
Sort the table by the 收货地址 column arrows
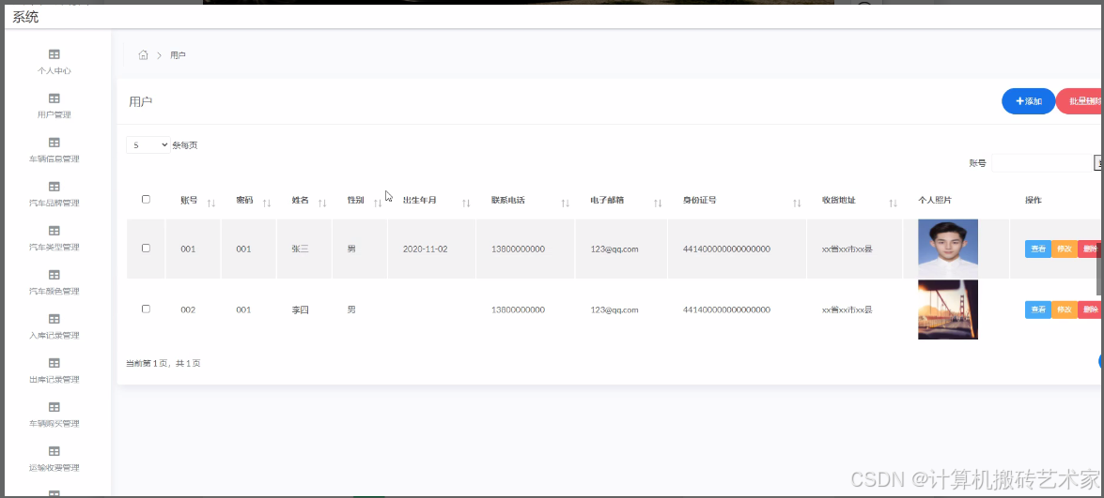(x=893, y=203)
